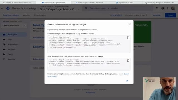Click the Todas as contas breadcrumb
The height and width of the screenshot is (100, 178).
[46, 7]
